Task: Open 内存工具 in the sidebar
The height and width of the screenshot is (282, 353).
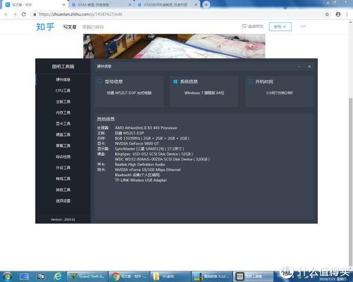Action: (63, 113)
